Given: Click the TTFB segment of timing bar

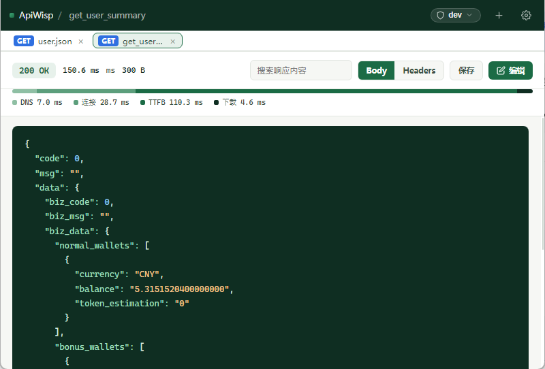Looking at the screenshot, I should 326,91.
